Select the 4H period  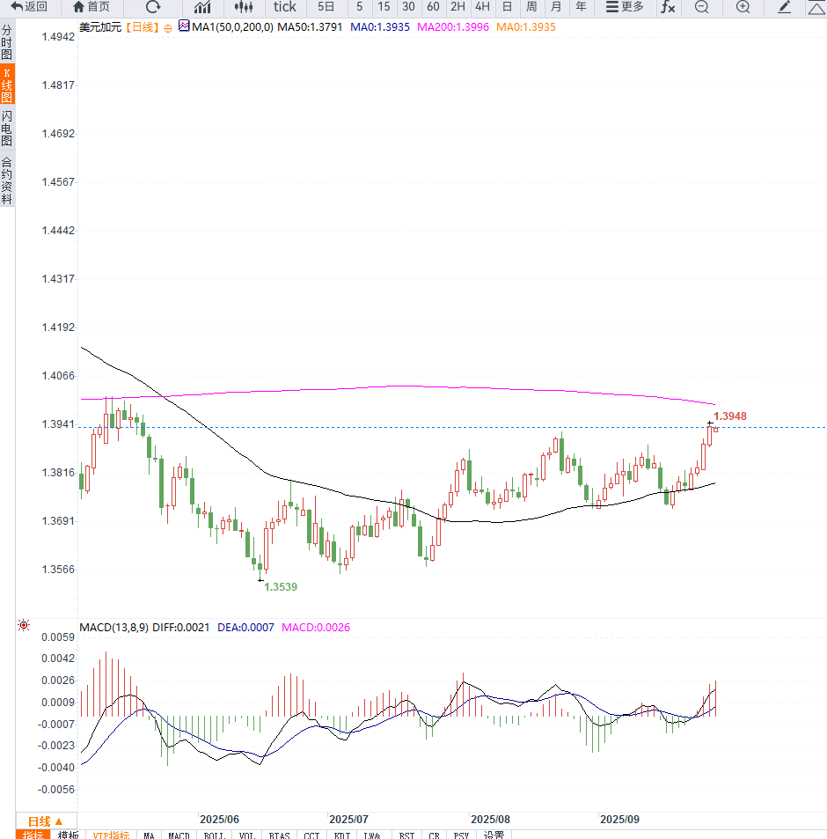482,7
